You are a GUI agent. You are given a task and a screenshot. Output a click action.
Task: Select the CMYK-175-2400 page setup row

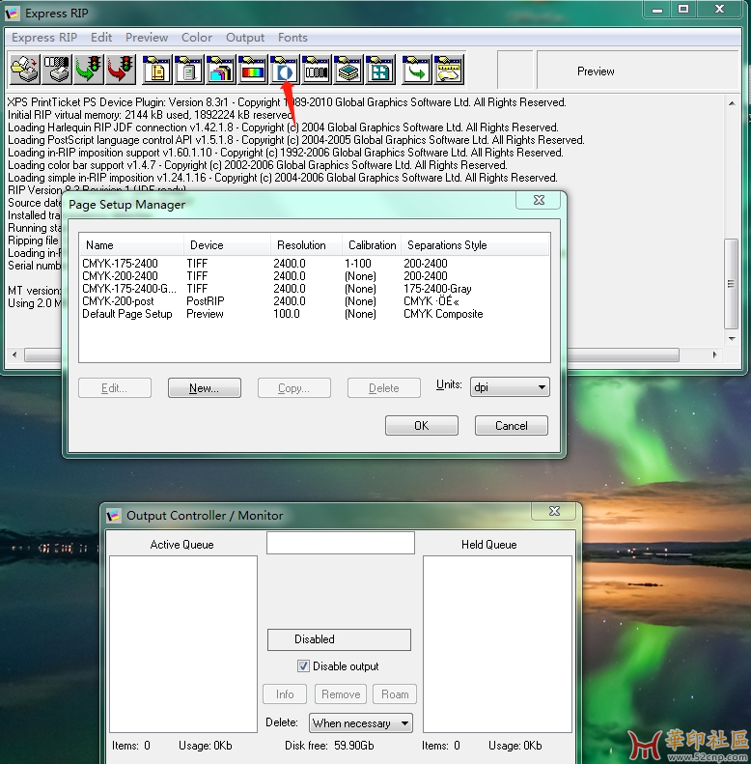pos(314,263)
